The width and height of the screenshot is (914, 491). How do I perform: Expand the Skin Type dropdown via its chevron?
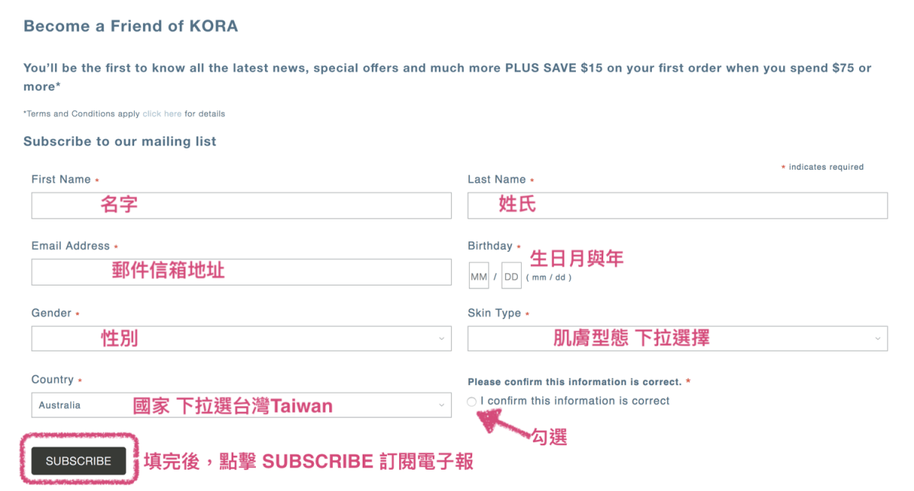[x=879, y=338]
